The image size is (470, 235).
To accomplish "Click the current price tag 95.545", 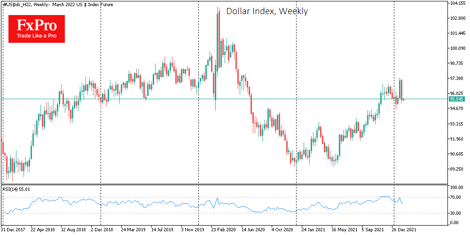I will 457,99.
